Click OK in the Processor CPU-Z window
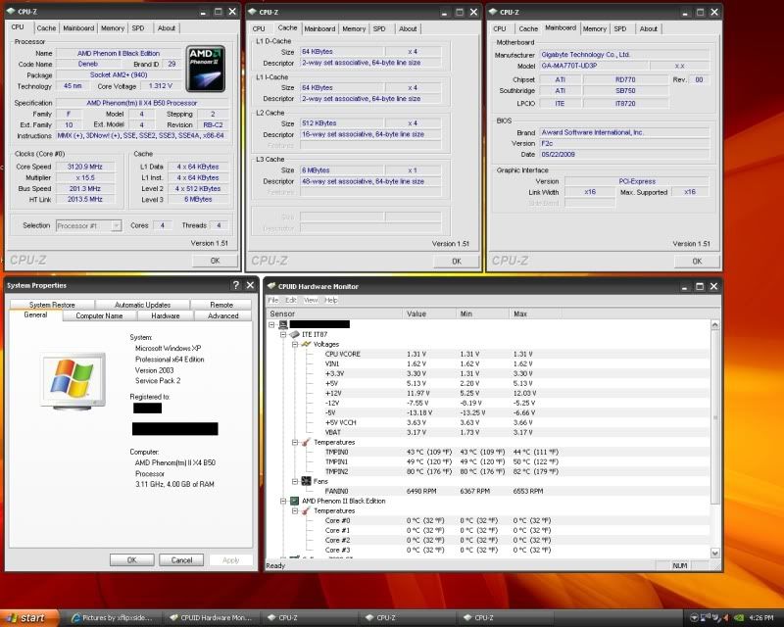This screenshot has width=784, height=627. [x=215, y=261]
